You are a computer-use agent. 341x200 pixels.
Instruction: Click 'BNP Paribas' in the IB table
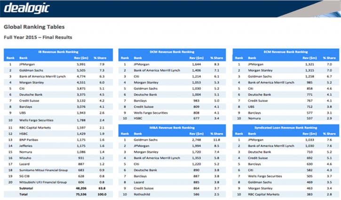pyautogui.click(x=29, y=140)
